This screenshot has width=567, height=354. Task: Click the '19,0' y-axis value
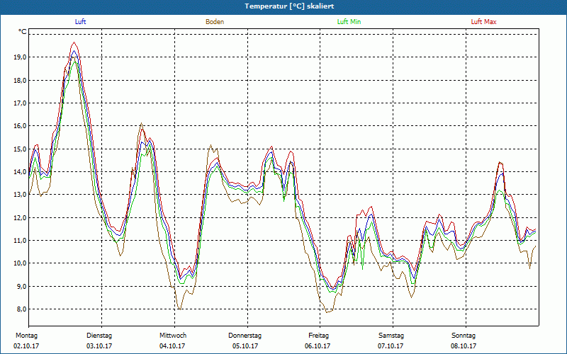pos(21,57)
